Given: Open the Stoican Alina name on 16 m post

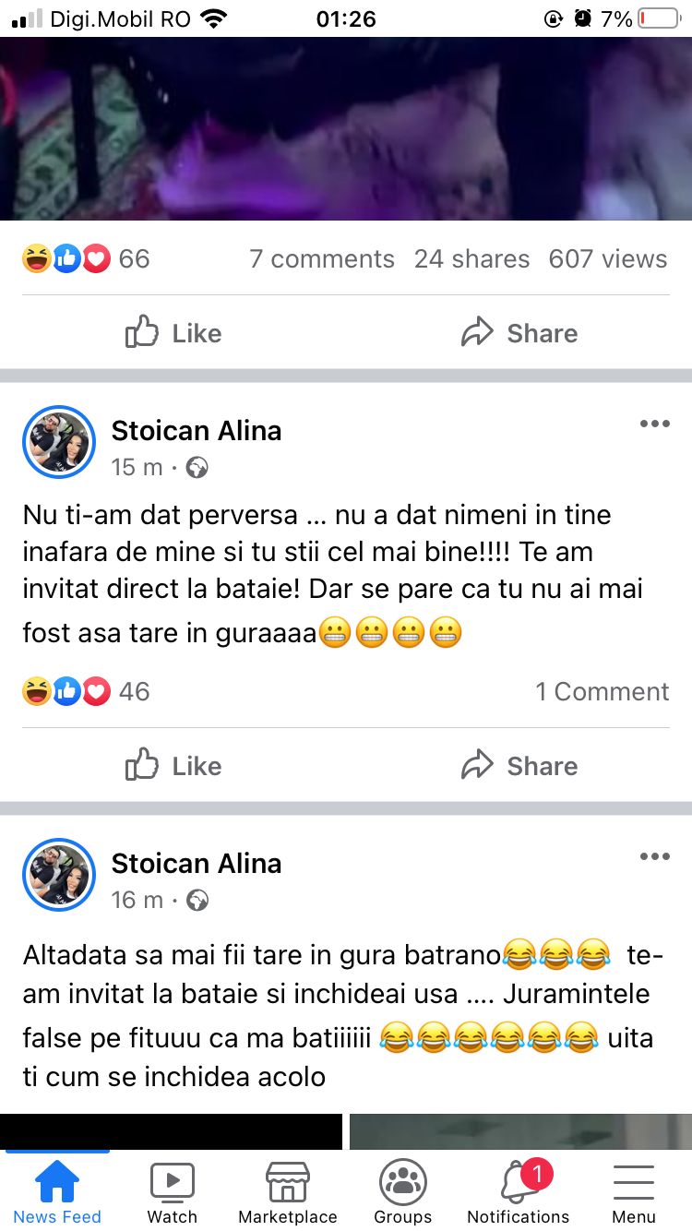Looking at the screenshot, I should coord(197,864).
